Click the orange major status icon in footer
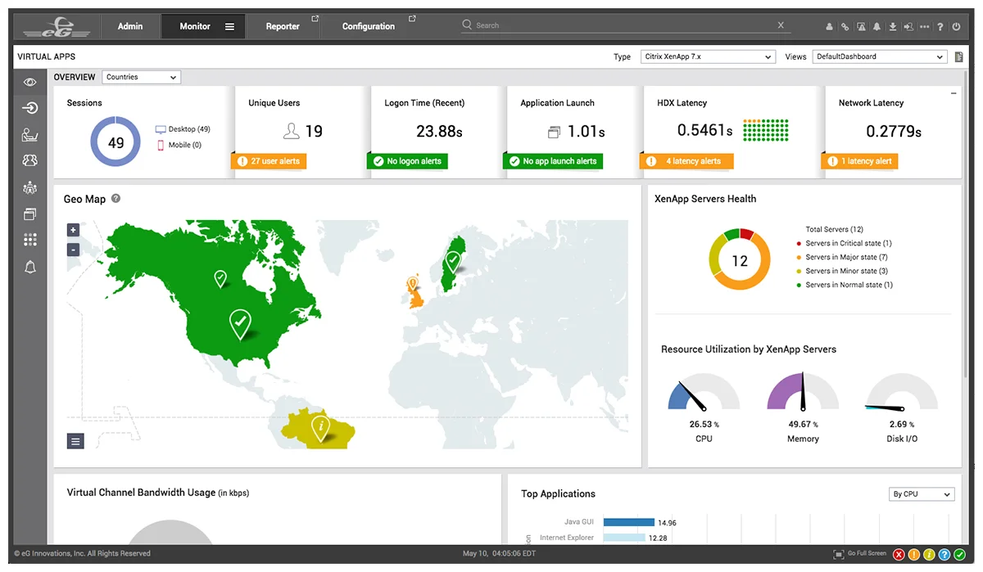The width and height of the screenshot is (983, 572). click(914, 555)
